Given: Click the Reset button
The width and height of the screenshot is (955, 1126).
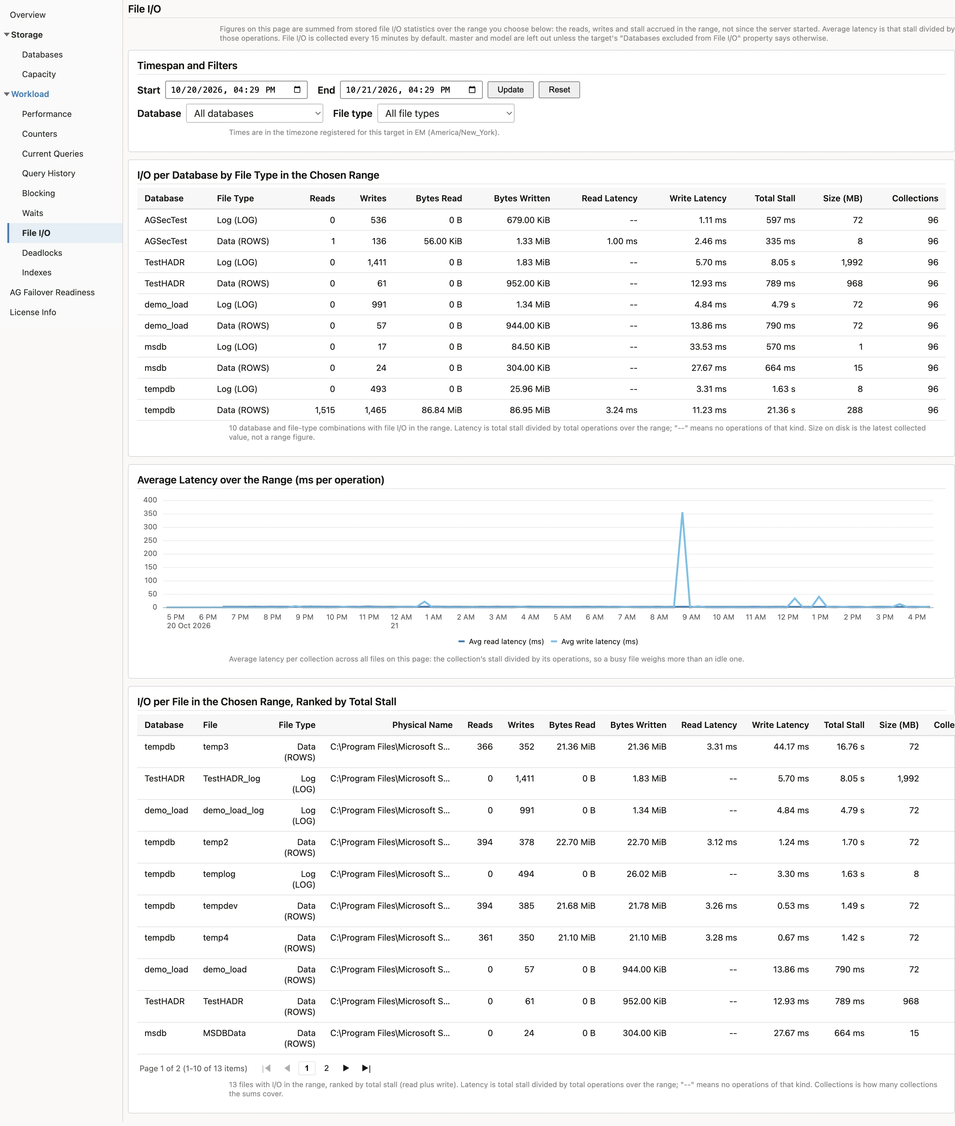Looking at the screenshot, I should [559, 90].
